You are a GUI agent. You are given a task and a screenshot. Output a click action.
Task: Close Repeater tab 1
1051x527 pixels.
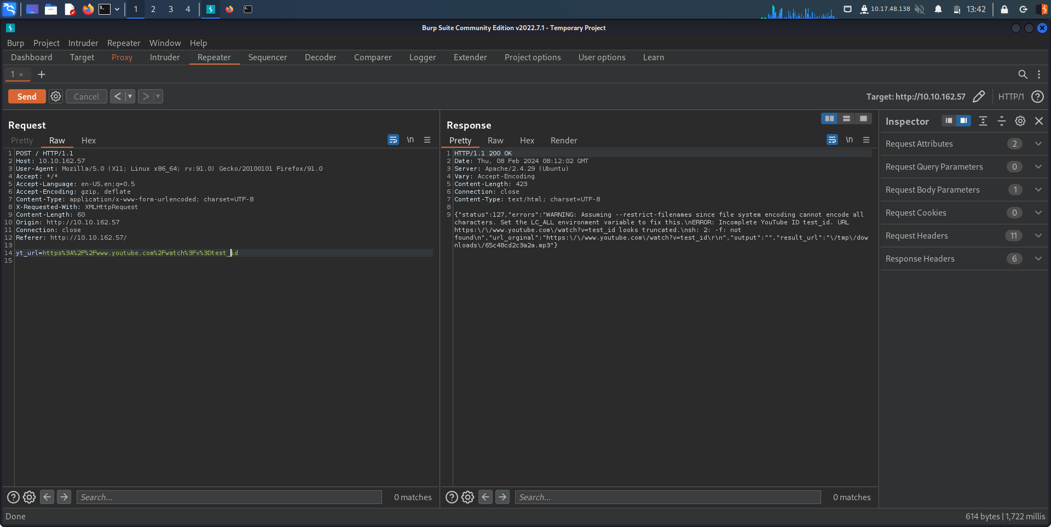[x=21, y=74]
